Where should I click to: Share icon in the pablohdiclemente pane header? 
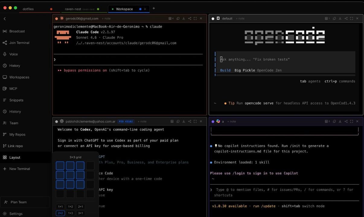pos(190,121)
